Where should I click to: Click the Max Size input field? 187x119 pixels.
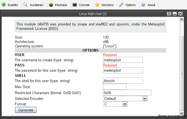click(114, 87)
